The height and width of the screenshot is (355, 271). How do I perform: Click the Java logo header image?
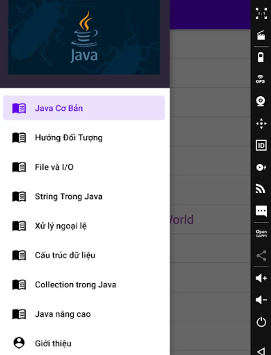click(x=84, y=37)
